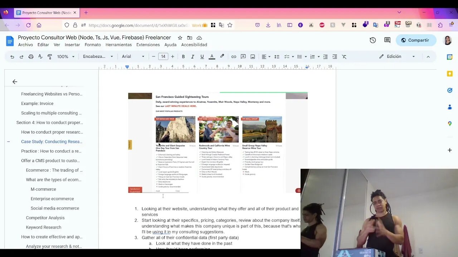Image resolution: width=458 pixels, height=257 pixels.
Task: Toggle underline formatting
Action: (202, 57)
